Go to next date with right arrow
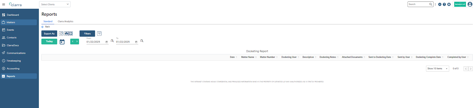 point(77,41)
